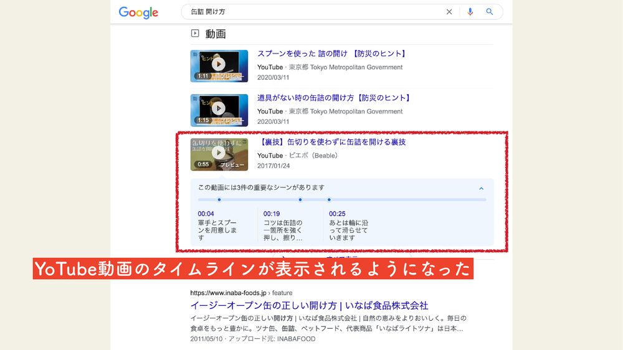Click the 2017/01/24 date text
The image size is (623, 350).
(273, 166)
